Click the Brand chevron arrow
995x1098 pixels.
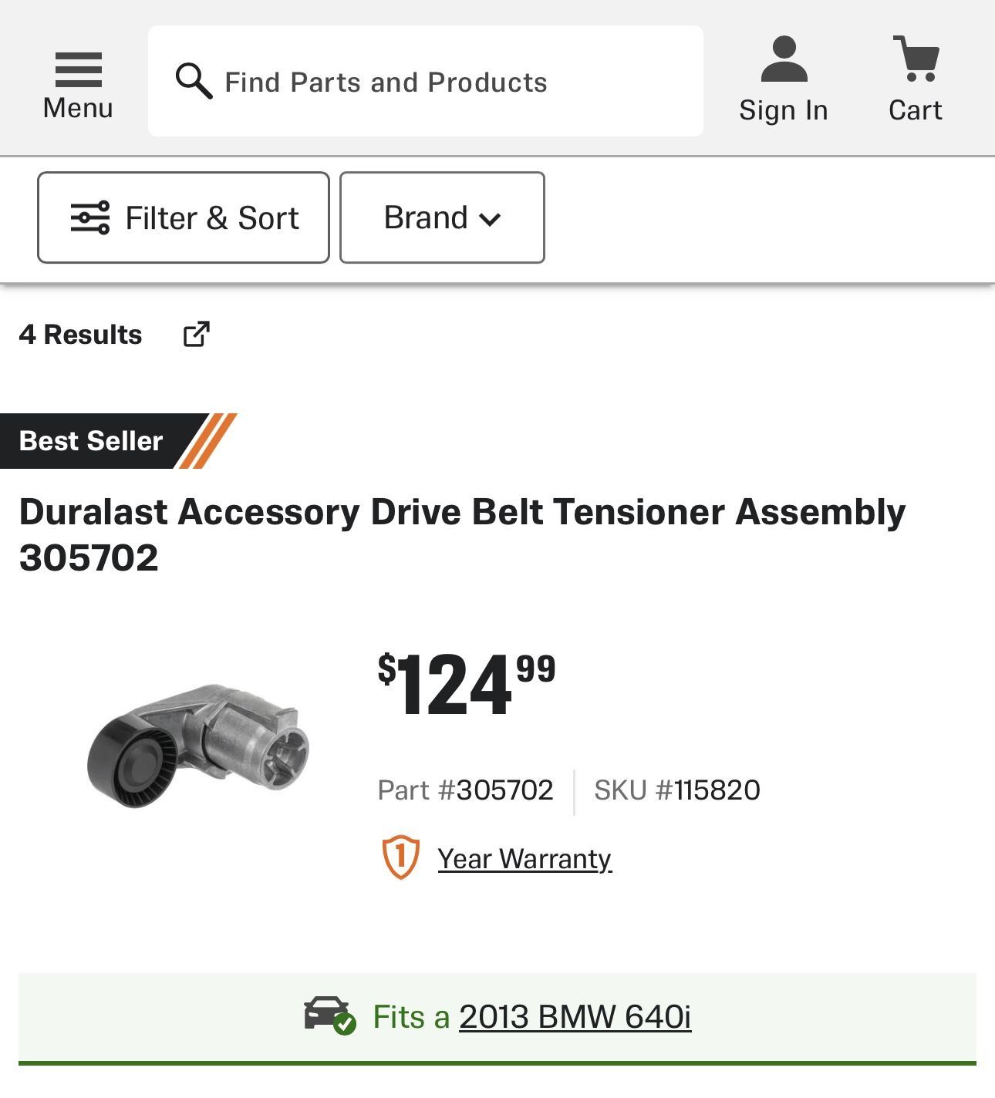click(491, 220)
